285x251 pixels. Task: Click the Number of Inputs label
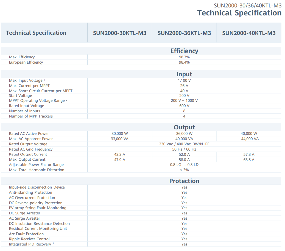(x=24, y=111)
